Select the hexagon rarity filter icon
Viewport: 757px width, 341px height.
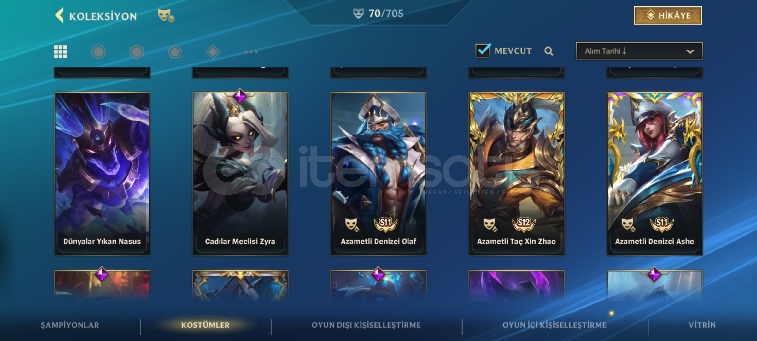(137, 52)
